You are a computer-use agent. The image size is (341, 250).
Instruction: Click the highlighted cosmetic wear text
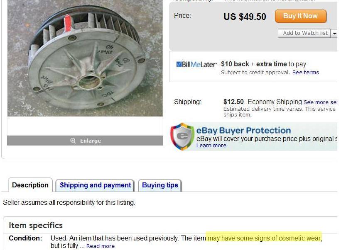pyautogui.click(x=264, y=238)
